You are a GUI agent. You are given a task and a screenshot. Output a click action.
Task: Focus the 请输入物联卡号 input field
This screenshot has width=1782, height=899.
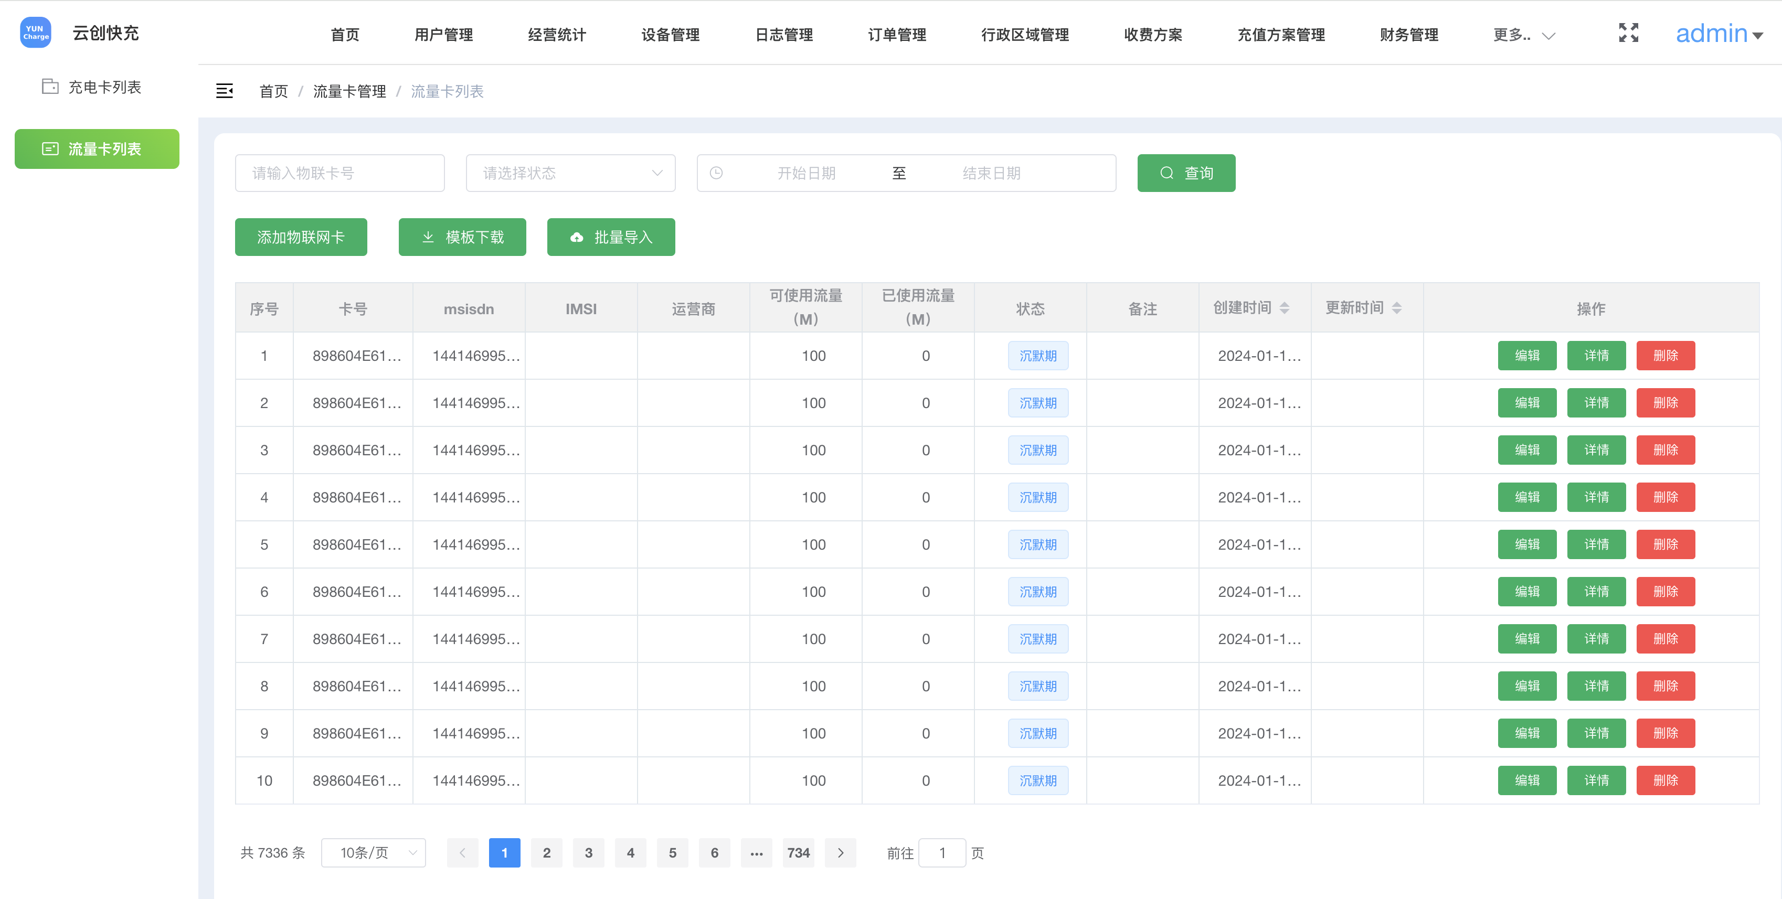pyautogui.click(x=340, y=173)
